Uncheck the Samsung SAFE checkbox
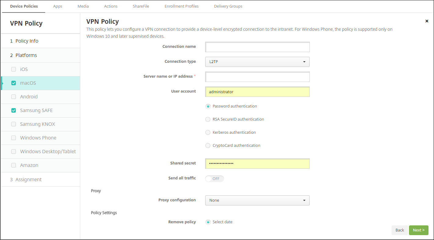This screenshot has height=240, width=434. coord(13,110)
